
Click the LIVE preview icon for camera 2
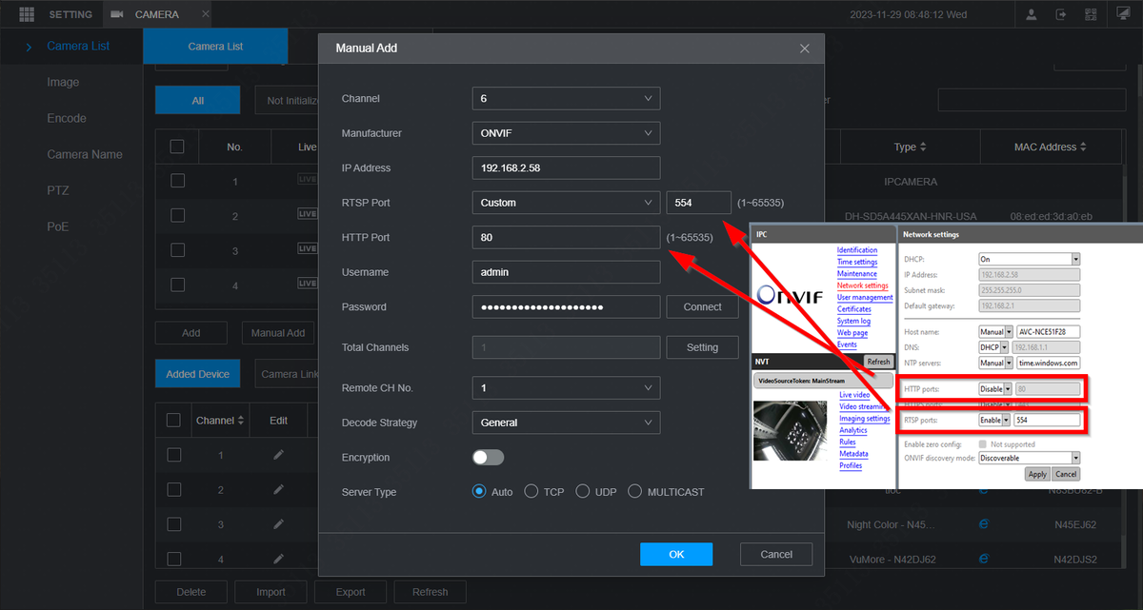[307, 214]
